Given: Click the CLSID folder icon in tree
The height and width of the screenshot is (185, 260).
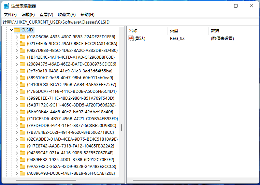Looking at the screenshot, I should [17, 30].
